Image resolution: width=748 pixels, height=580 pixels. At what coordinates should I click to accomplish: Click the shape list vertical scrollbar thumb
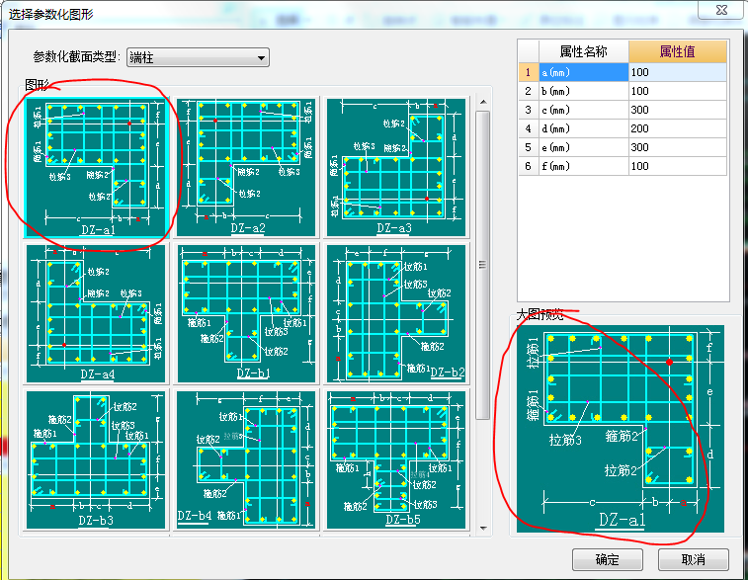click(483, 265)
